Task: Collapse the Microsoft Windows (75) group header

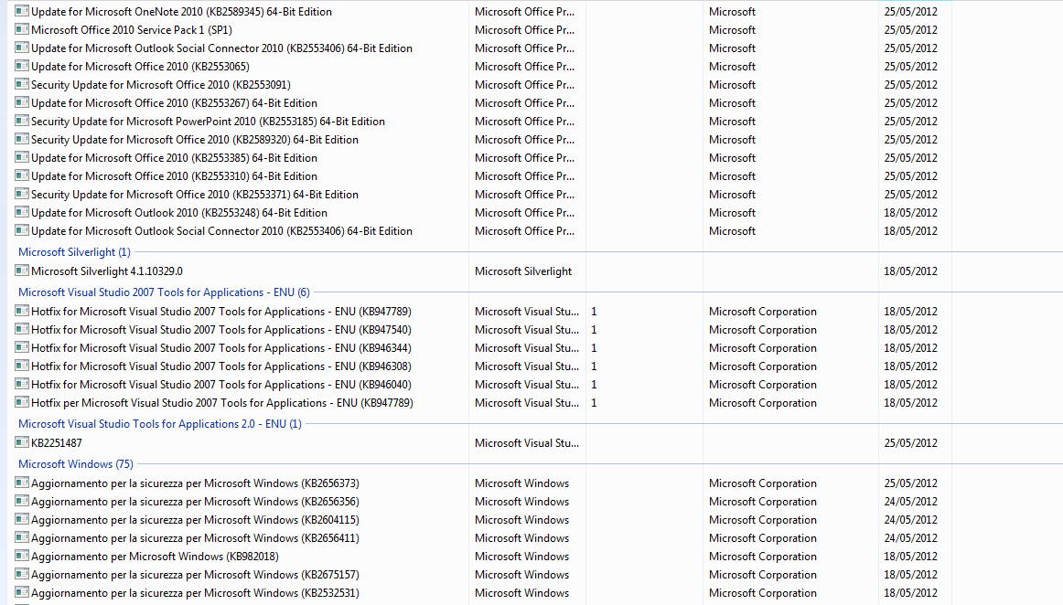Action: coord(76,464)
